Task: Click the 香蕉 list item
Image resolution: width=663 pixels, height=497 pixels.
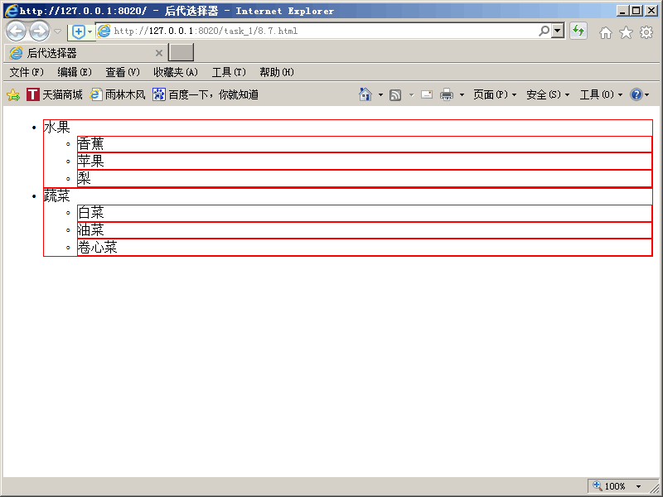Action: pos(365,144)
